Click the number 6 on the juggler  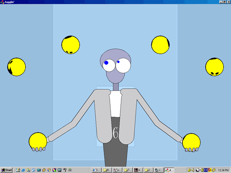click(115, 132)
